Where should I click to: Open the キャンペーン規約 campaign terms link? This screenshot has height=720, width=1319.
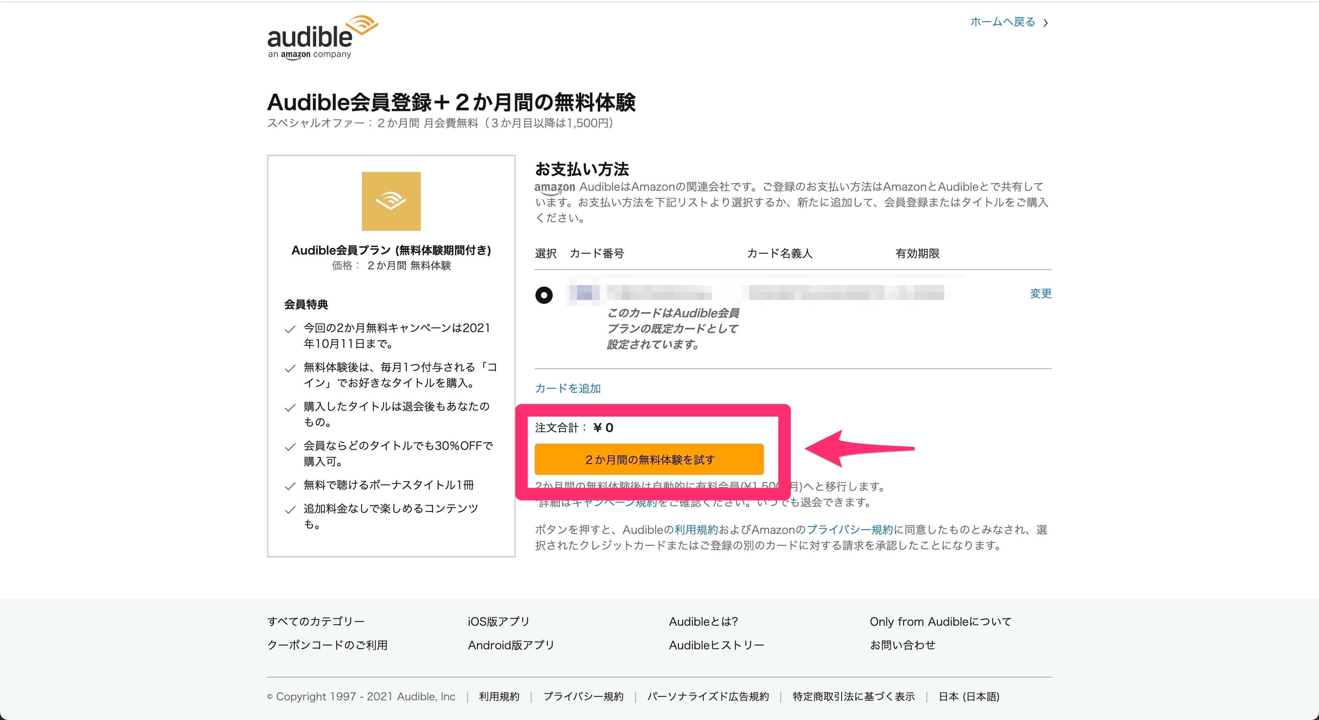point(614,503)
